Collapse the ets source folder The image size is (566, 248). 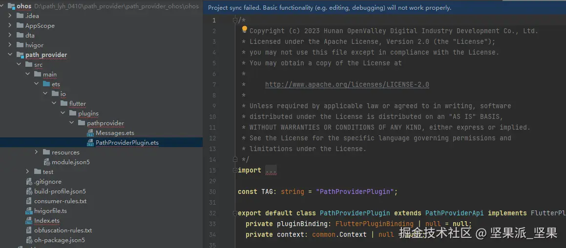coord(37,84)
